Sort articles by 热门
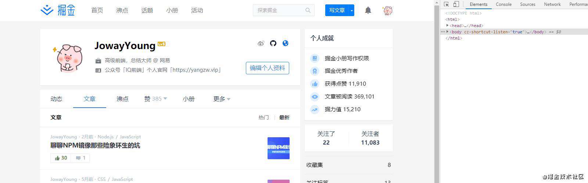Image resolution: width=588 pixels, height=183 pixels. point(263,117)
